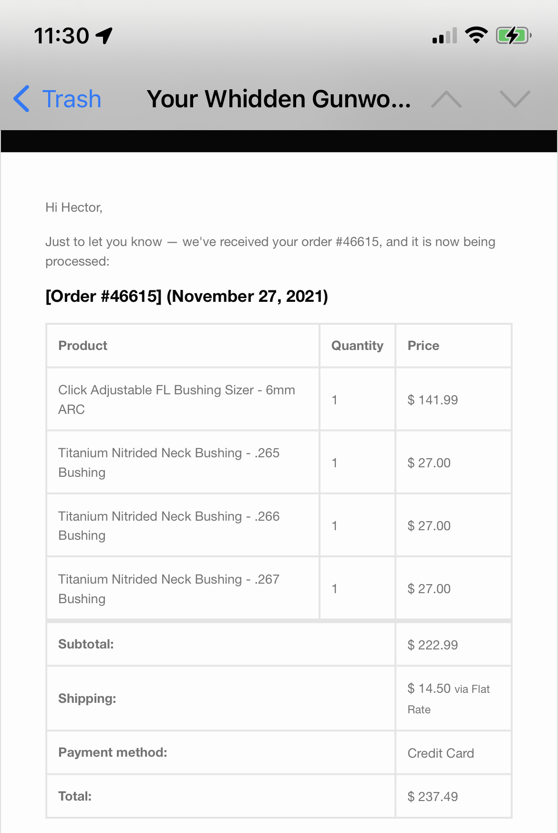Tap the blue back chevron icon
Screen dimensions: 558x833
pos(22,99)
